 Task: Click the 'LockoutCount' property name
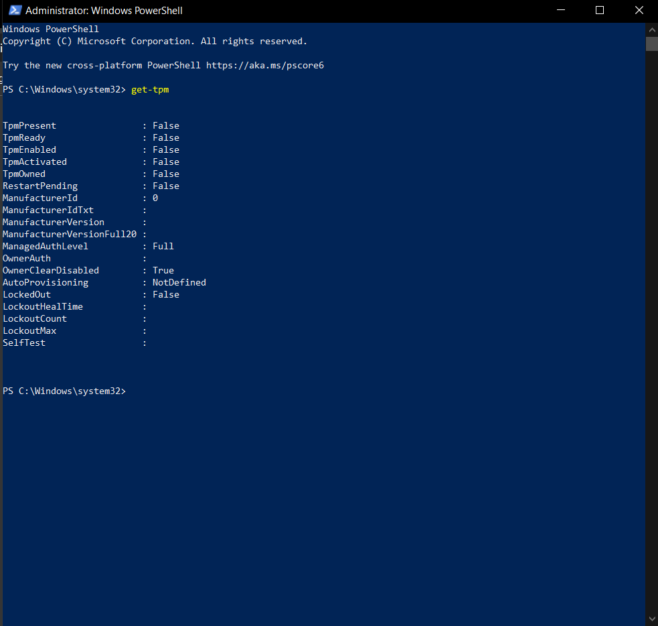point(35,318)
